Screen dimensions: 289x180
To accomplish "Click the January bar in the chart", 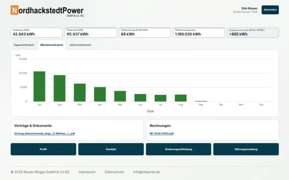I will point(39,86).
